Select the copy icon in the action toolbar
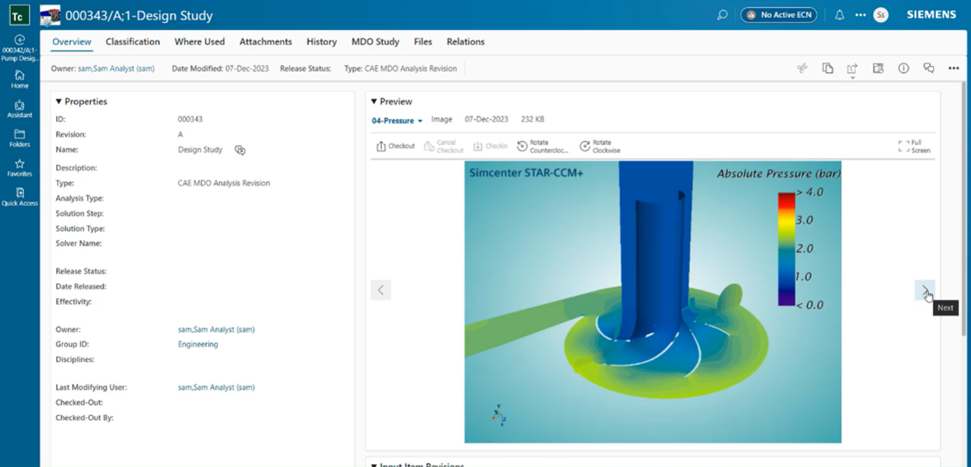971x467 pixels. [x=827, y=68]
